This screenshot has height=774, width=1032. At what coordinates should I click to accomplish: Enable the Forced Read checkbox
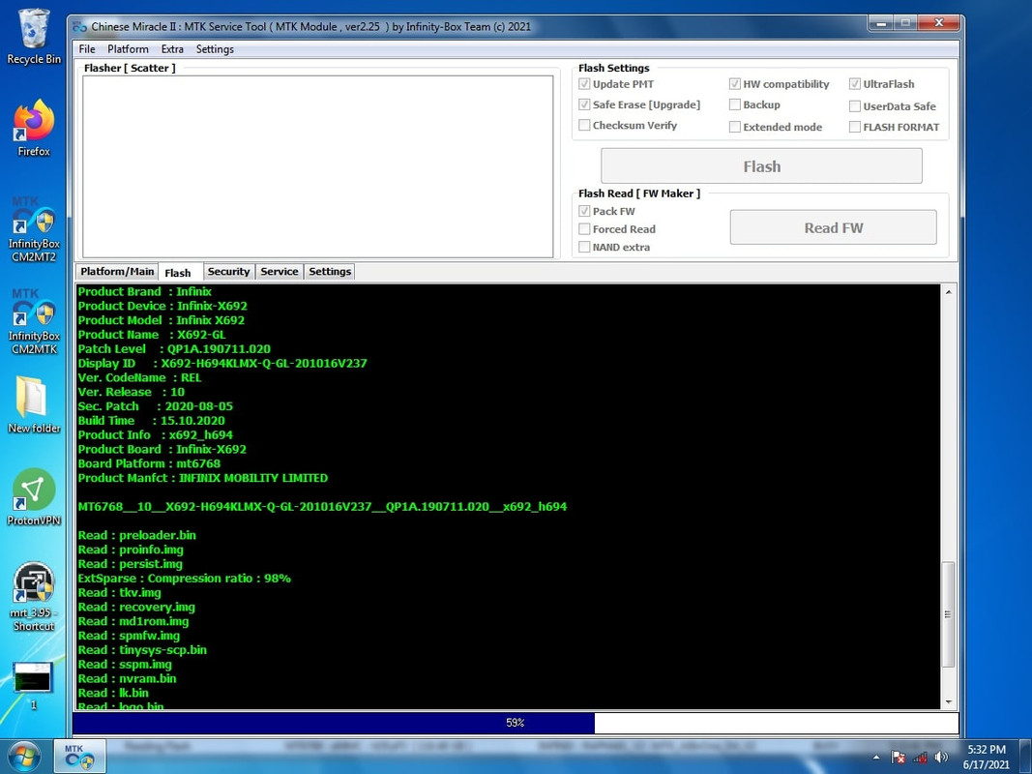click(584, 229)
